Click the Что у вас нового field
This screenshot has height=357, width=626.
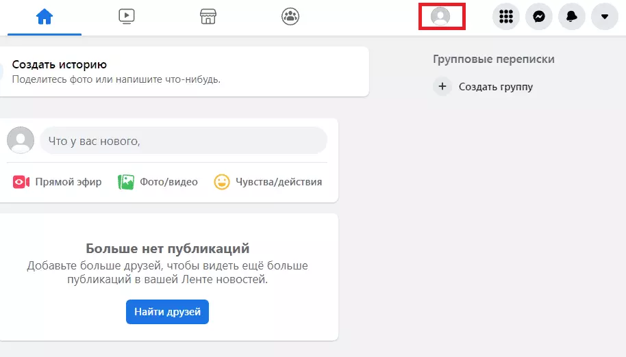click(x=184, y=141)
